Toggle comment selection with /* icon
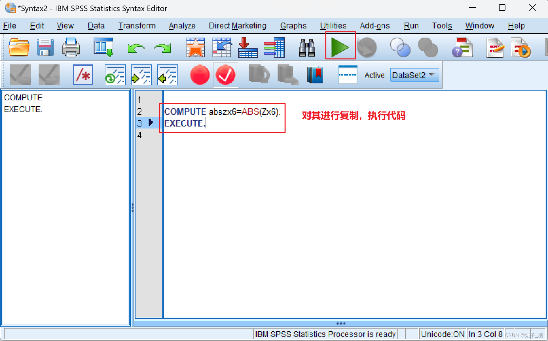Viewport: 548px width, 341px height. (83, 75)
